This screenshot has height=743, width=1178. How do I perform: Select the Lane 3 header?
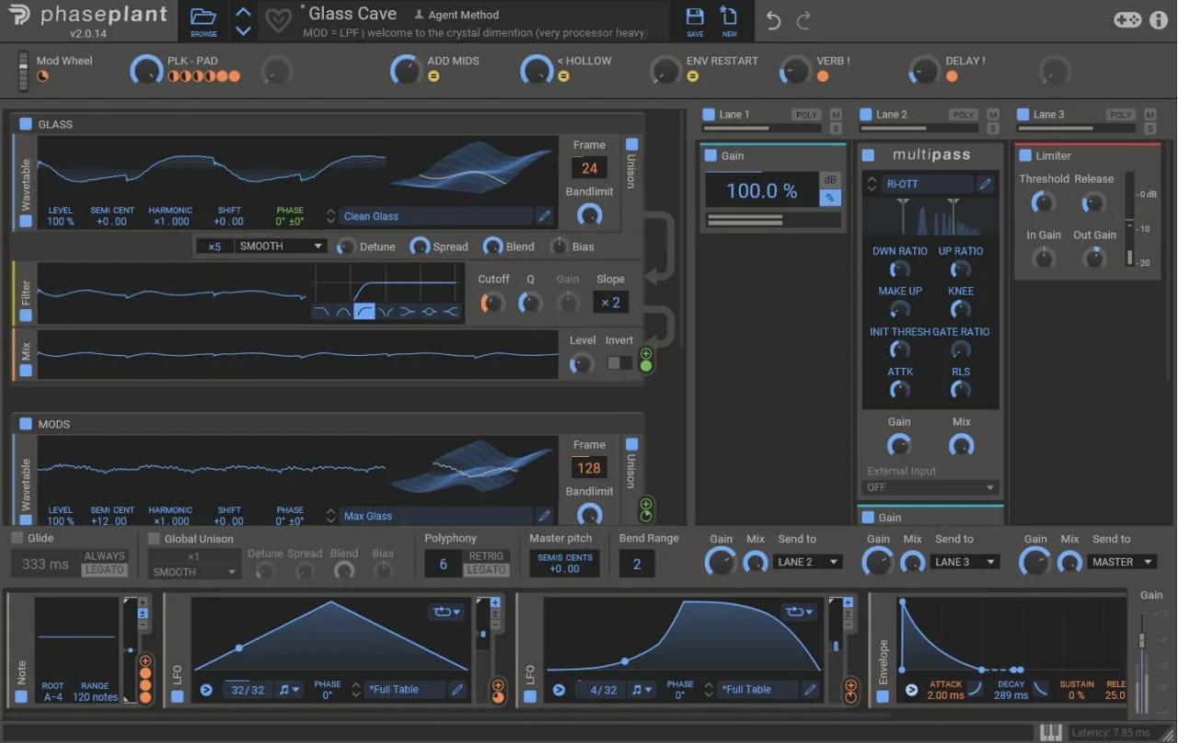(x=1048, y=115)
